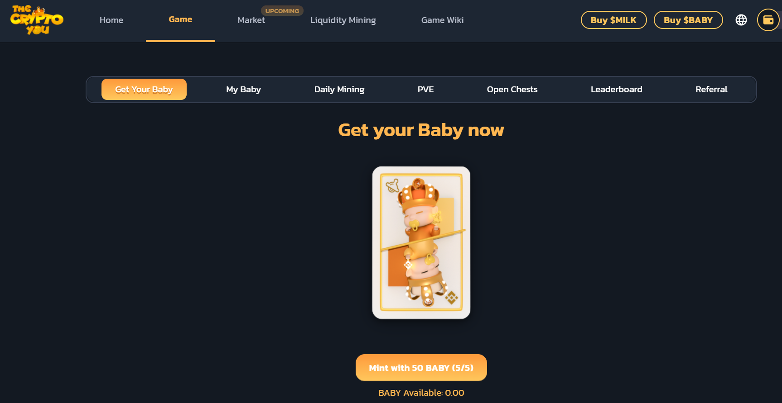Screen dimensions: 782x403
Task: Click the wallet connect icon
Action: point(768,20)
